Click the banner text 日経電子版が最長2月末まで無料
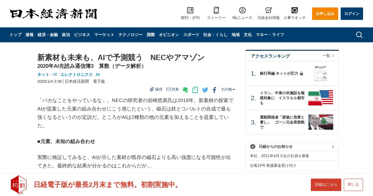The width and height of the screenshot is (373, 196). tap(107, 184)
